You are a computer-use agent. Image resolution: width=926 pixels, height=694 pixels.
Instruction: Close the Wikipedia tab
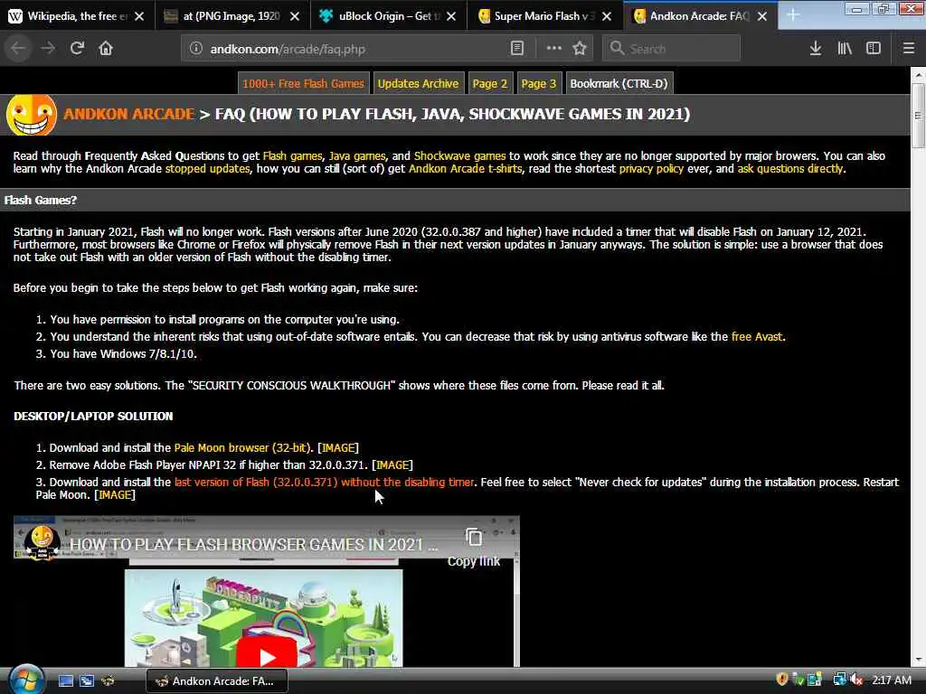pyautogui.click(x=139, y=16)
